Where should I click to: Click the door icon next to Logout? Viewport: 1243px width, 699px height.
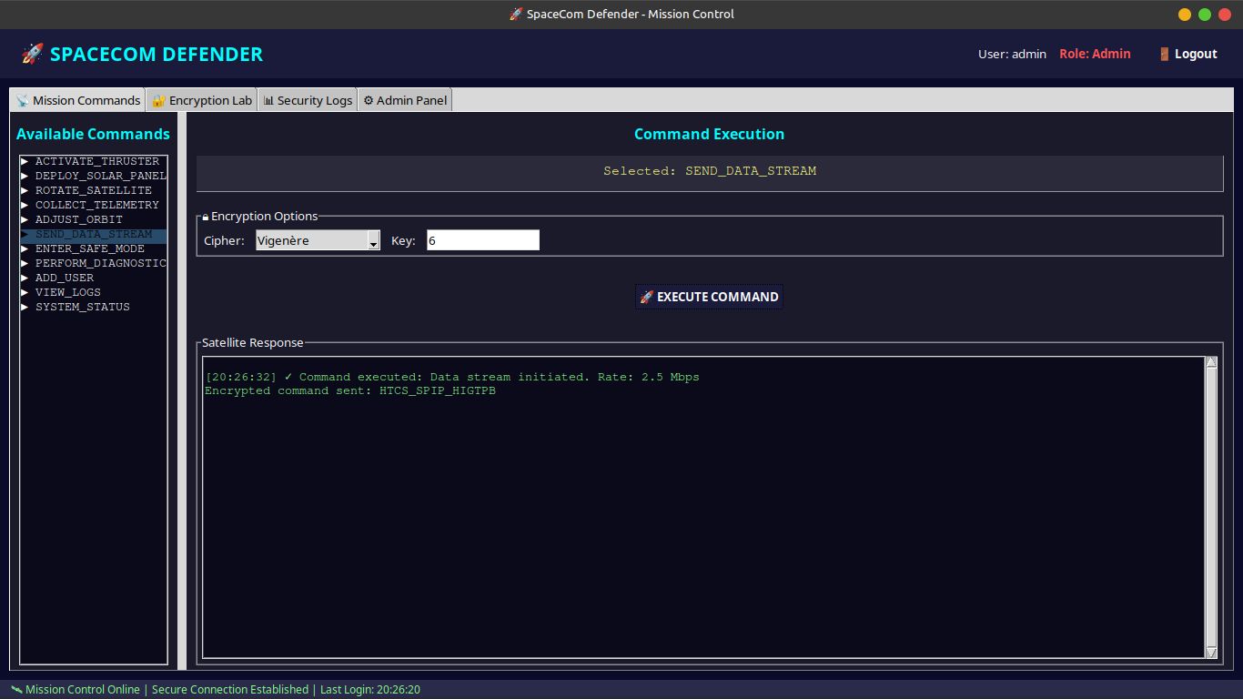(x=1164, y=54)
